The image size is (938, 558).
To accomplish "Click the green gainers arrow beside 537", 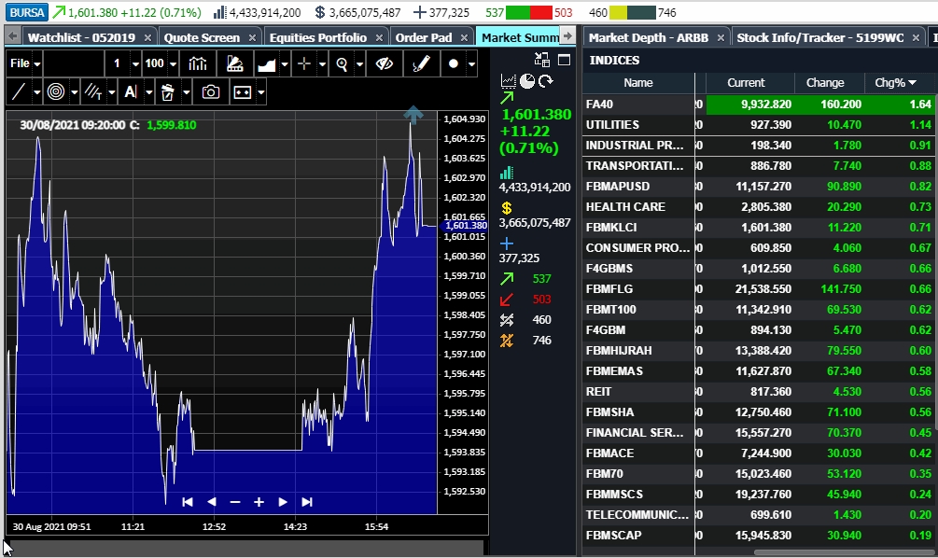I will coord(507,279).
